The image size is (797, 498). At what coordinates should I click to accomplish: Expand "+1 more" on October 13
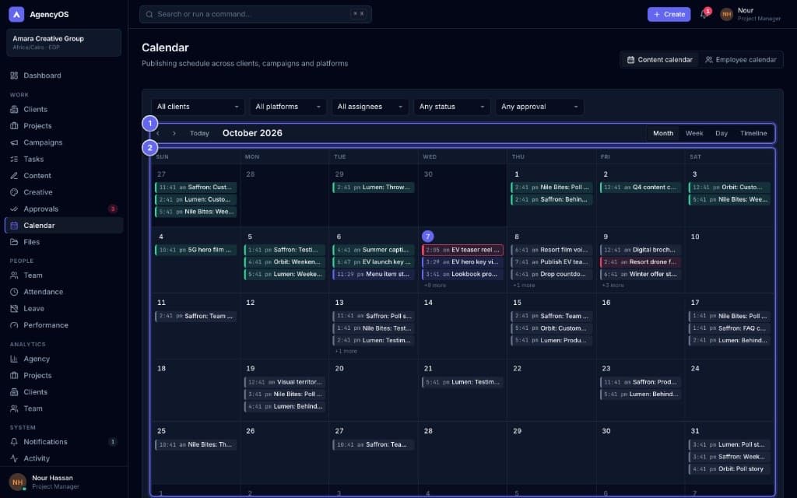(x=346, y=352)
